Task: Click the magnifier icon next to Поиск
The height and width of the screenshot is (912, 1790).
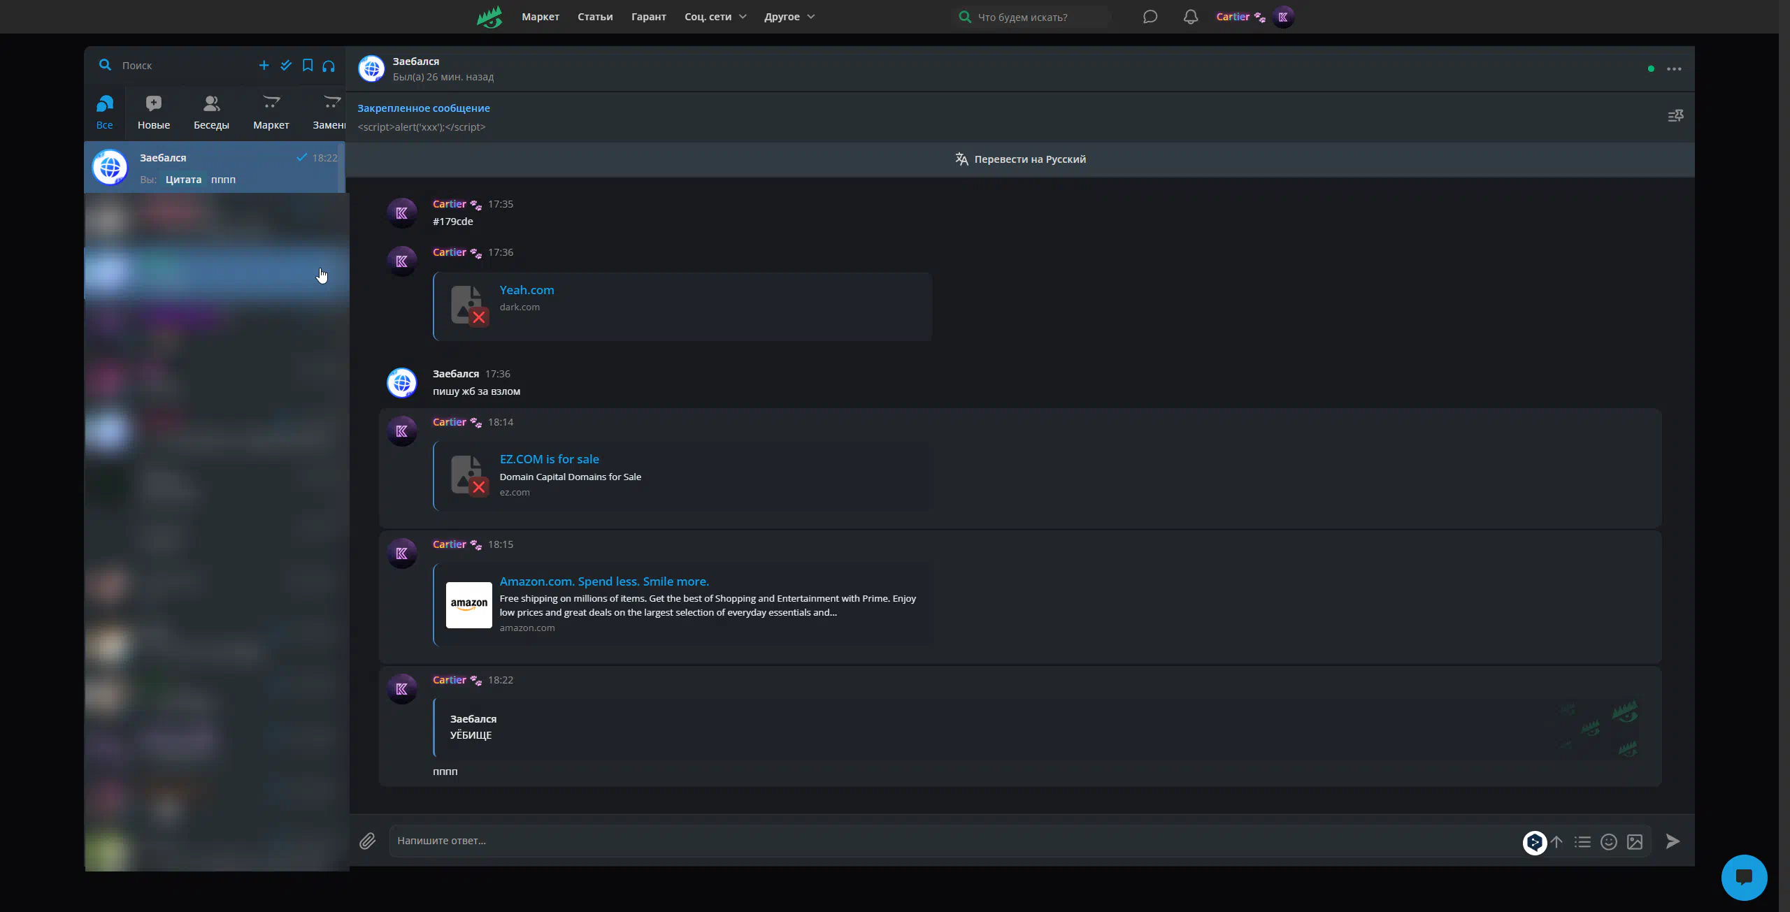Action: pyautogui.click(x=105, y=65)
